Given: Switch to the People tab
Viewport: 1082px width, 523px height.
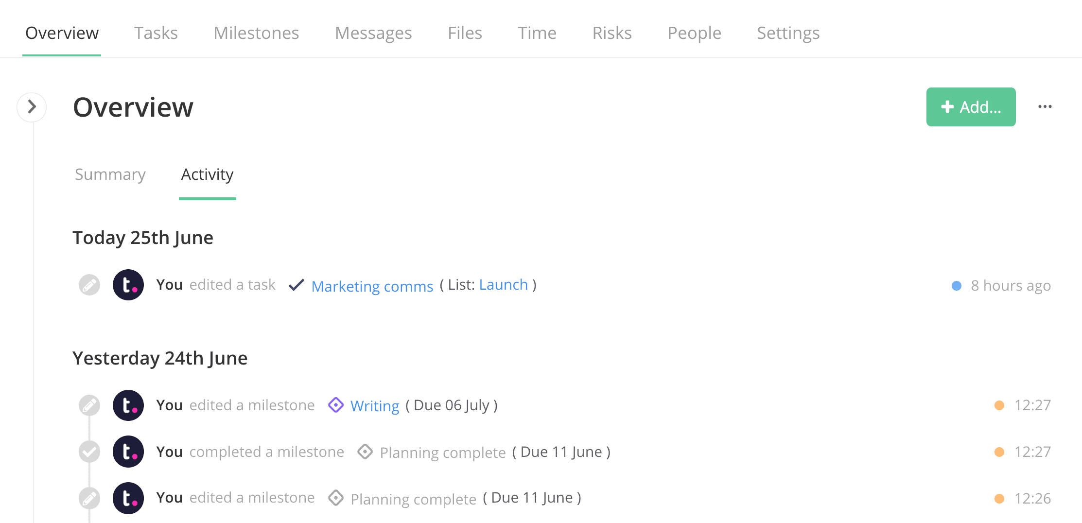Looking at the screenshot, I should coord(694,33).
